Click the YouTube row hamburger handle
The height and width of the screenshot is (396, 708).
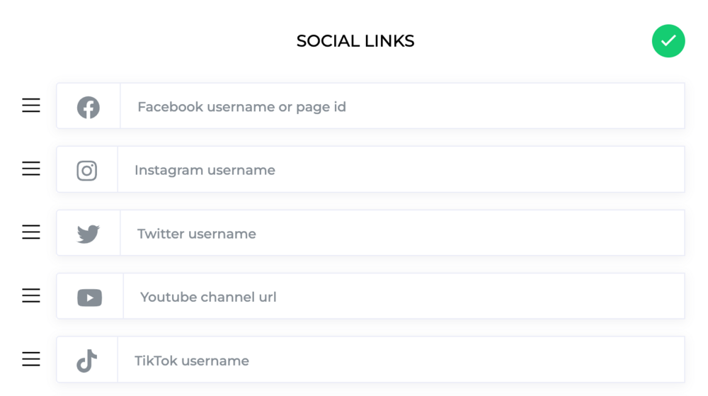31,295
